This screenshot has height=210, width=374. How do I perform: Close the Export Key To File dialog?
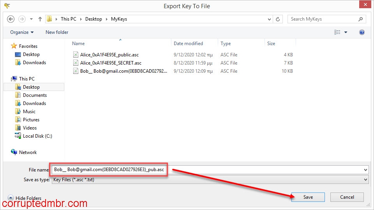point(365,5)
